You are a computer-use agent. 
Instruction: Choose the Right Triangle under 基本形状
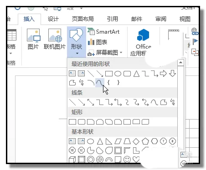109,141
